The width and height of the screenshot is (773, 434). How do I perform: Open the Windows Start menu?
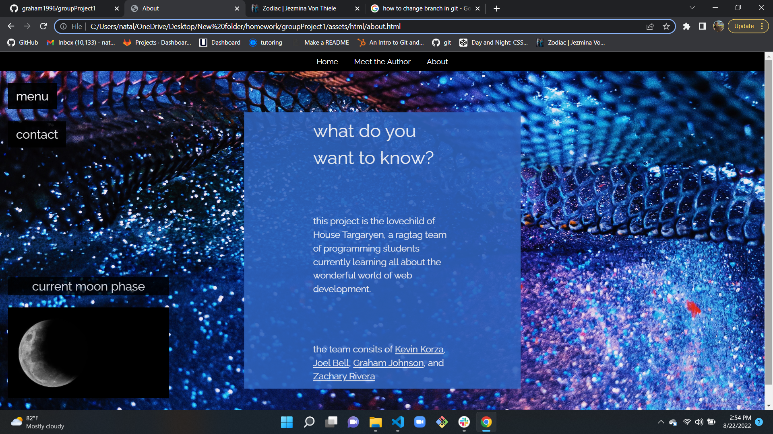(287, 422)
